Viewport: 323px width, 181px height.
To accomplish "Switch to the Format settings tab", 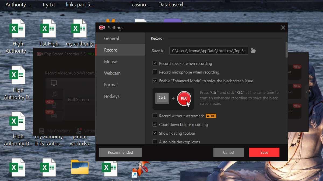I will (x=120, y=85).
